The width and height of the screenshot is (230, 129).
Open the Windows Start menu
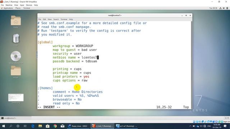pos(4,126)
